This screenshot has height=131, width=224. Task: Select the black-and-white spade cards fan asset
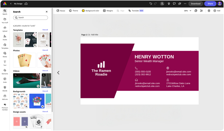pyautogui.click(x=37, y=121)
